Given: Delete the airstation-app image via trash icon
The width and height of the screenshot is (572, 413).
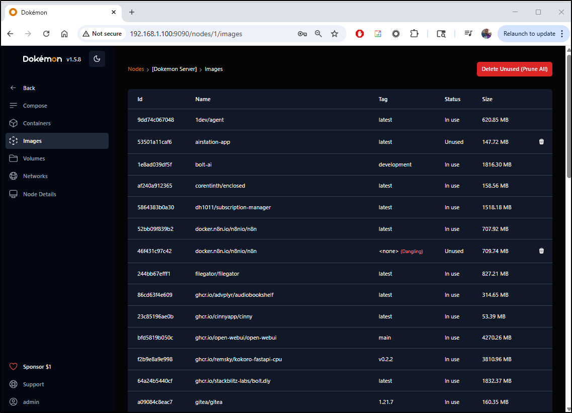Looking at the screenshot, I should 541,141.
